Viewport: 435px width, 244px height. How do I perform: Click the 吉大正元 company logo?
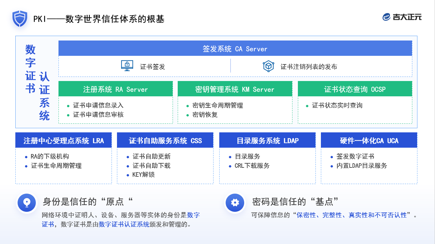coord(402,17)
